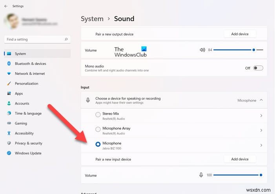Viewport: 275px width, 194px height.
Task: Click the input volume slider
Action: (238, 175)
